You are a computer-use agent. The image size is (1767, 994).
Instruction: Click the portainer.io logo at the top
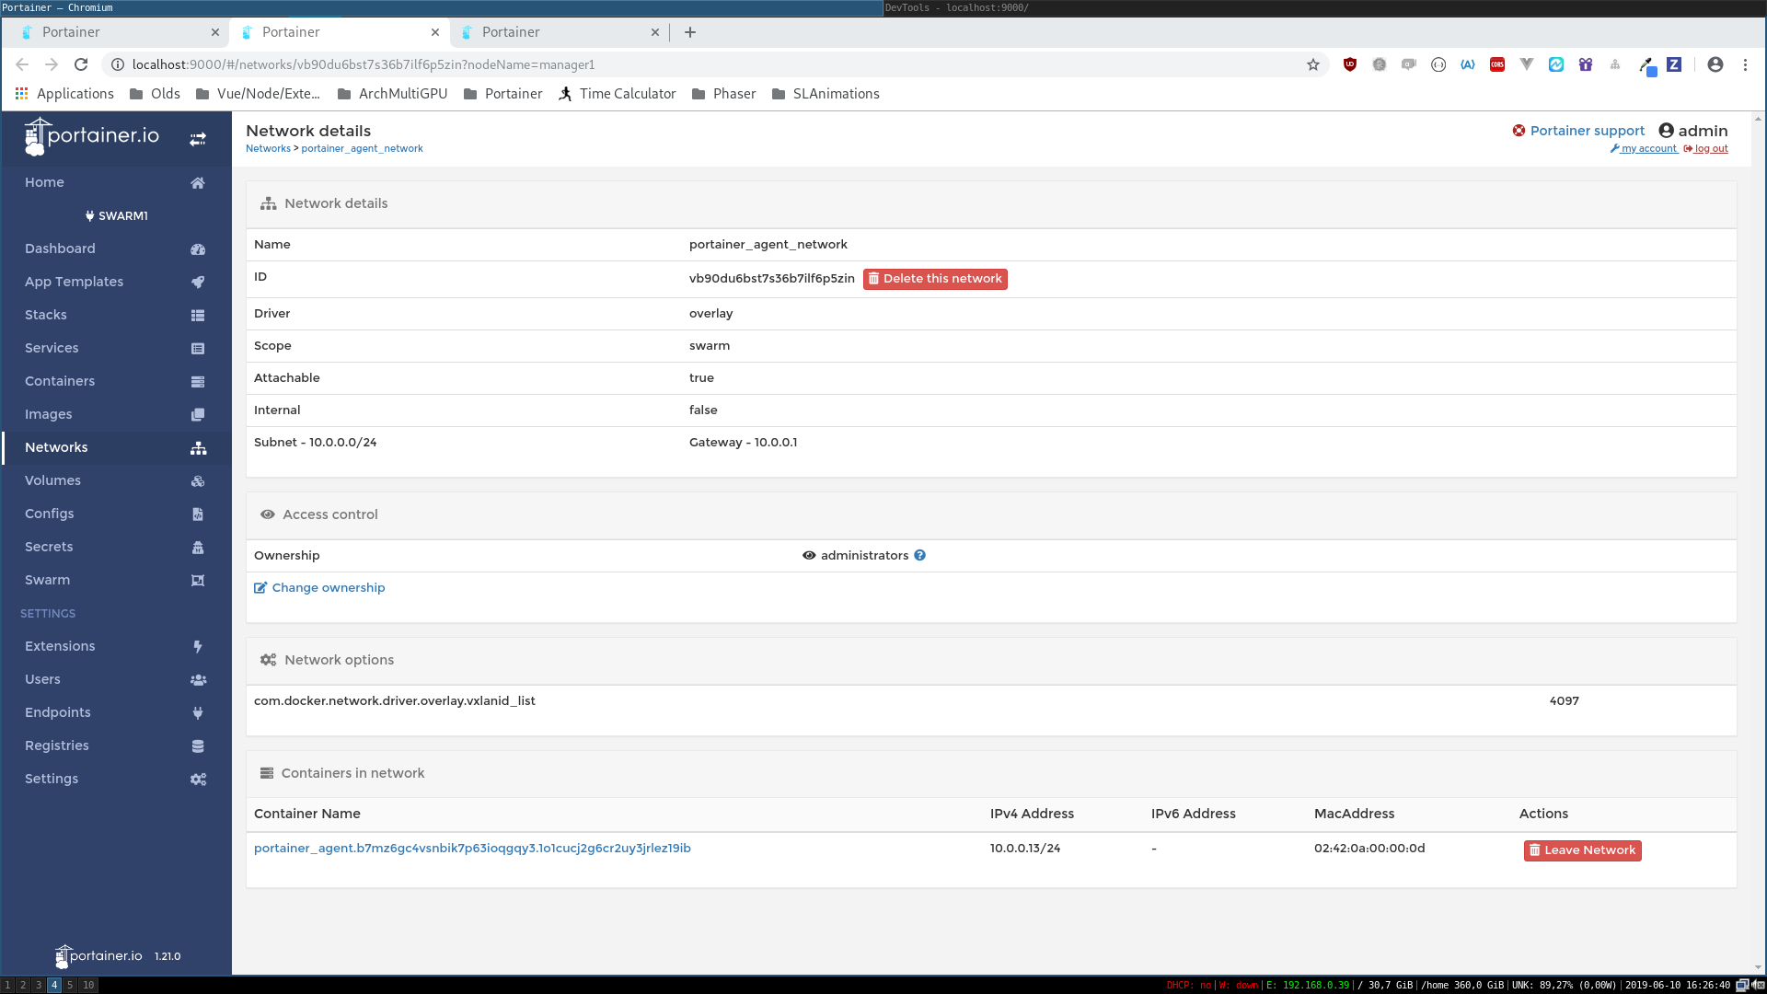click(90, 135)
